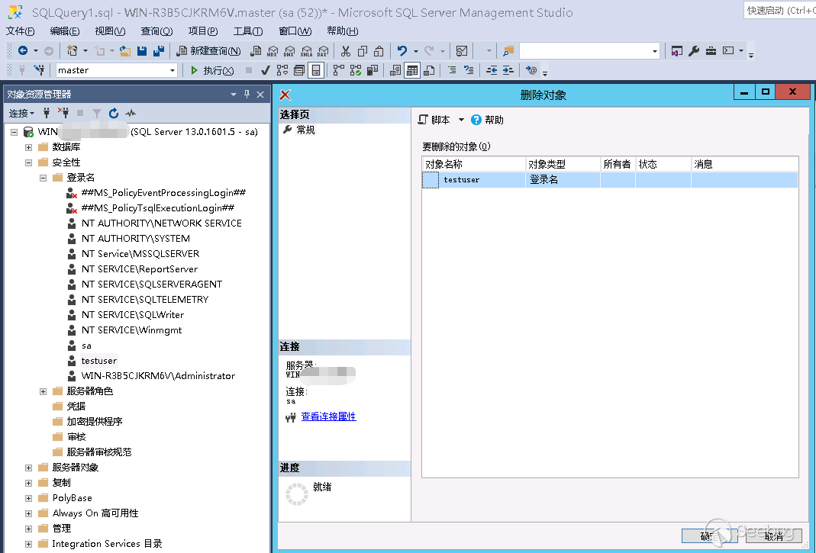816x553 pixels.
Task: Refresh the Object Explorer tree
Action: click(114, 113)
